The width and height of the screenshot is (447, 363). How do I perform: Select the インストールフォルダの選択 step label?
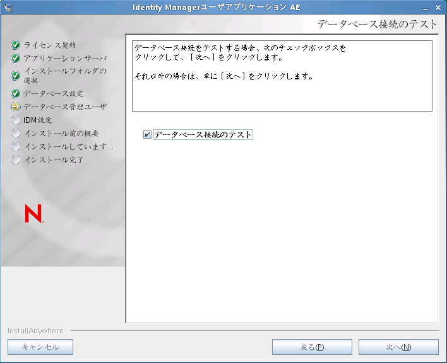pyautogui.click(x=65, y=76)
